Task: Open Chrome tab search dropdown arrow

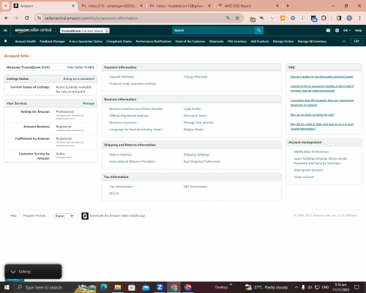Action: [5, 6]
